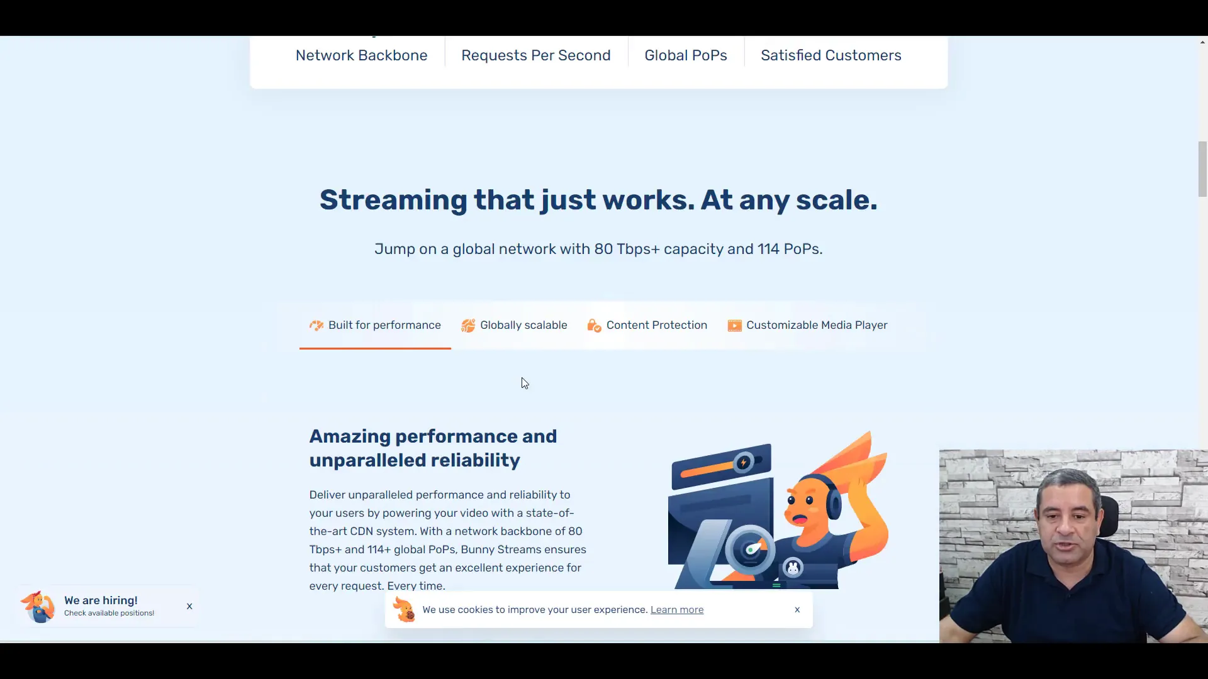Click the Built for performance tab icon
The width and height of the screenshot is (1208, 679).
coord(315,324)
